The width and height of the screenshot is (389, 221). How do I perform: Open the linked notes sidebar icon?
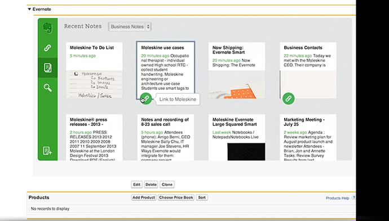47,48
